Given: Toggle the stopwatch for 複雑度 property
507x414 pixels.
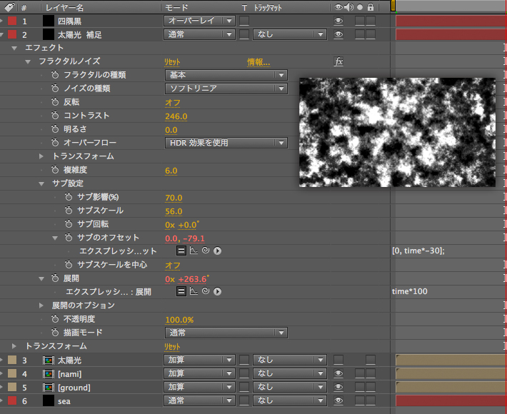Looking at the screenshot, I should tap(55, 170).
